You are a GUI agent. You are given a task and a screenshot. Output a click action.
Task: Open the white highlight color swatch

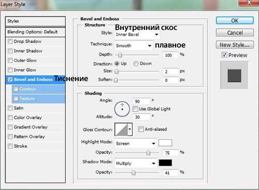click(165, 143)
